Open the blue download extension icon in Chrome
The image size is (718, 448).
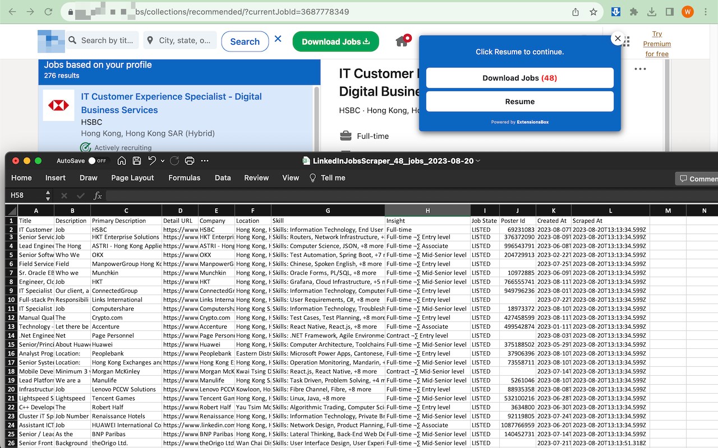pyautogui.click(x=616, y=12)
